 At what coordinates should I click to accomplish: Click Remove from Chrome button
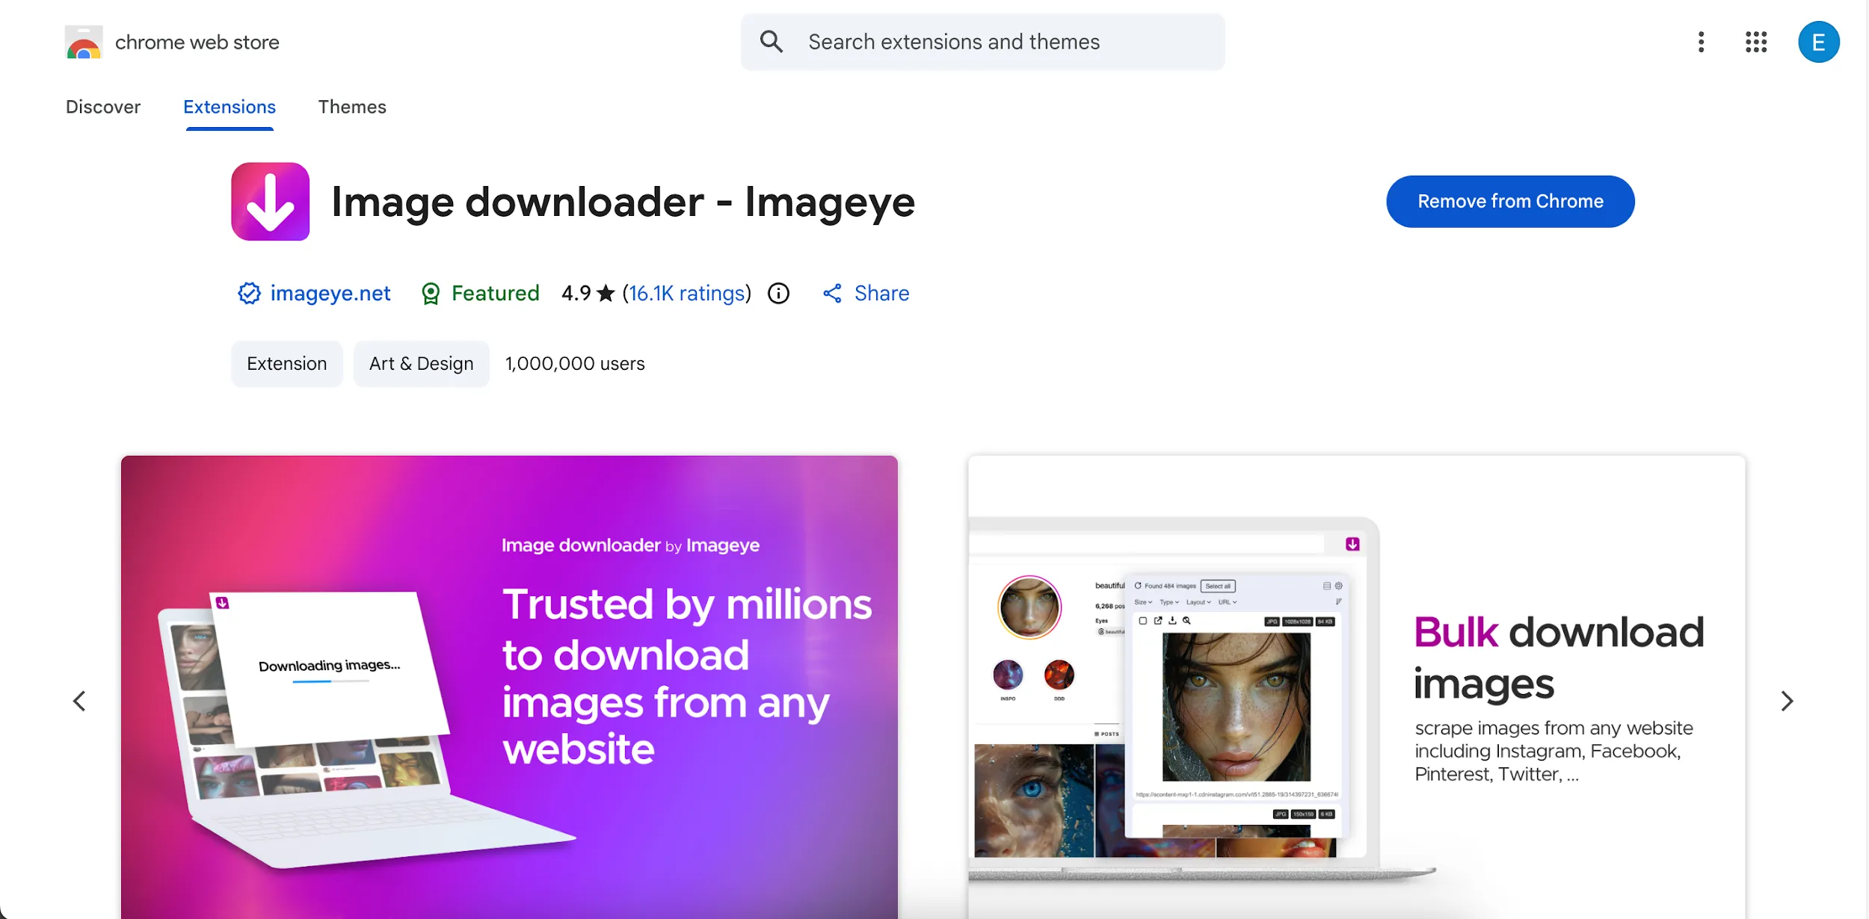[1510, 202]
